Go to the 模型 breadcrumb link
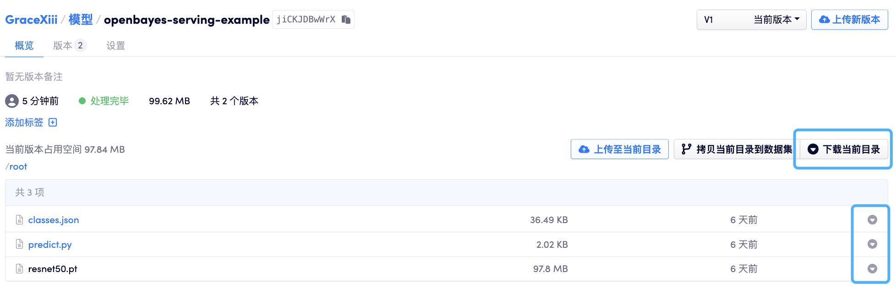This screenshot has height=299, width=896. click(81, 20)
